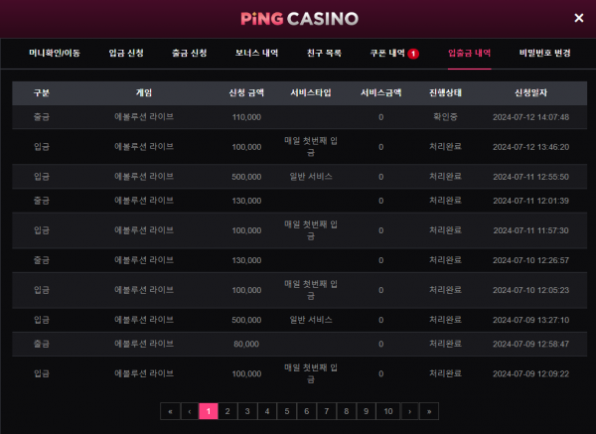Go to page 2 of history
This screenshot has width=596, height=434.
(227, 411)
